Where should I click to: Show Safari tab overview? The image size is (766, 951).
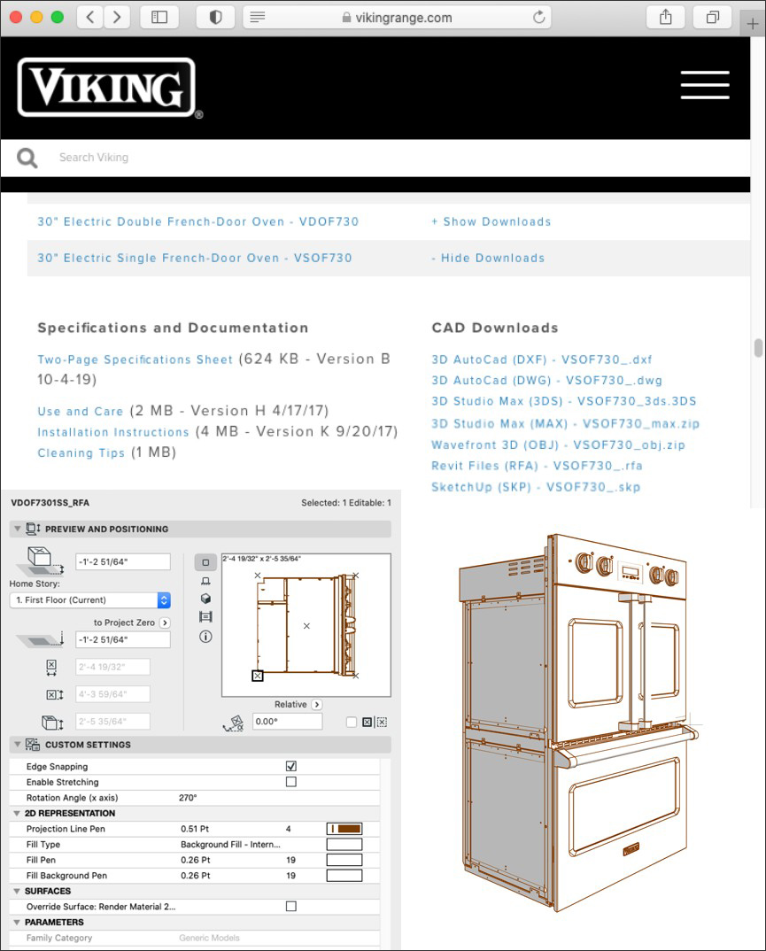point(713,17)
